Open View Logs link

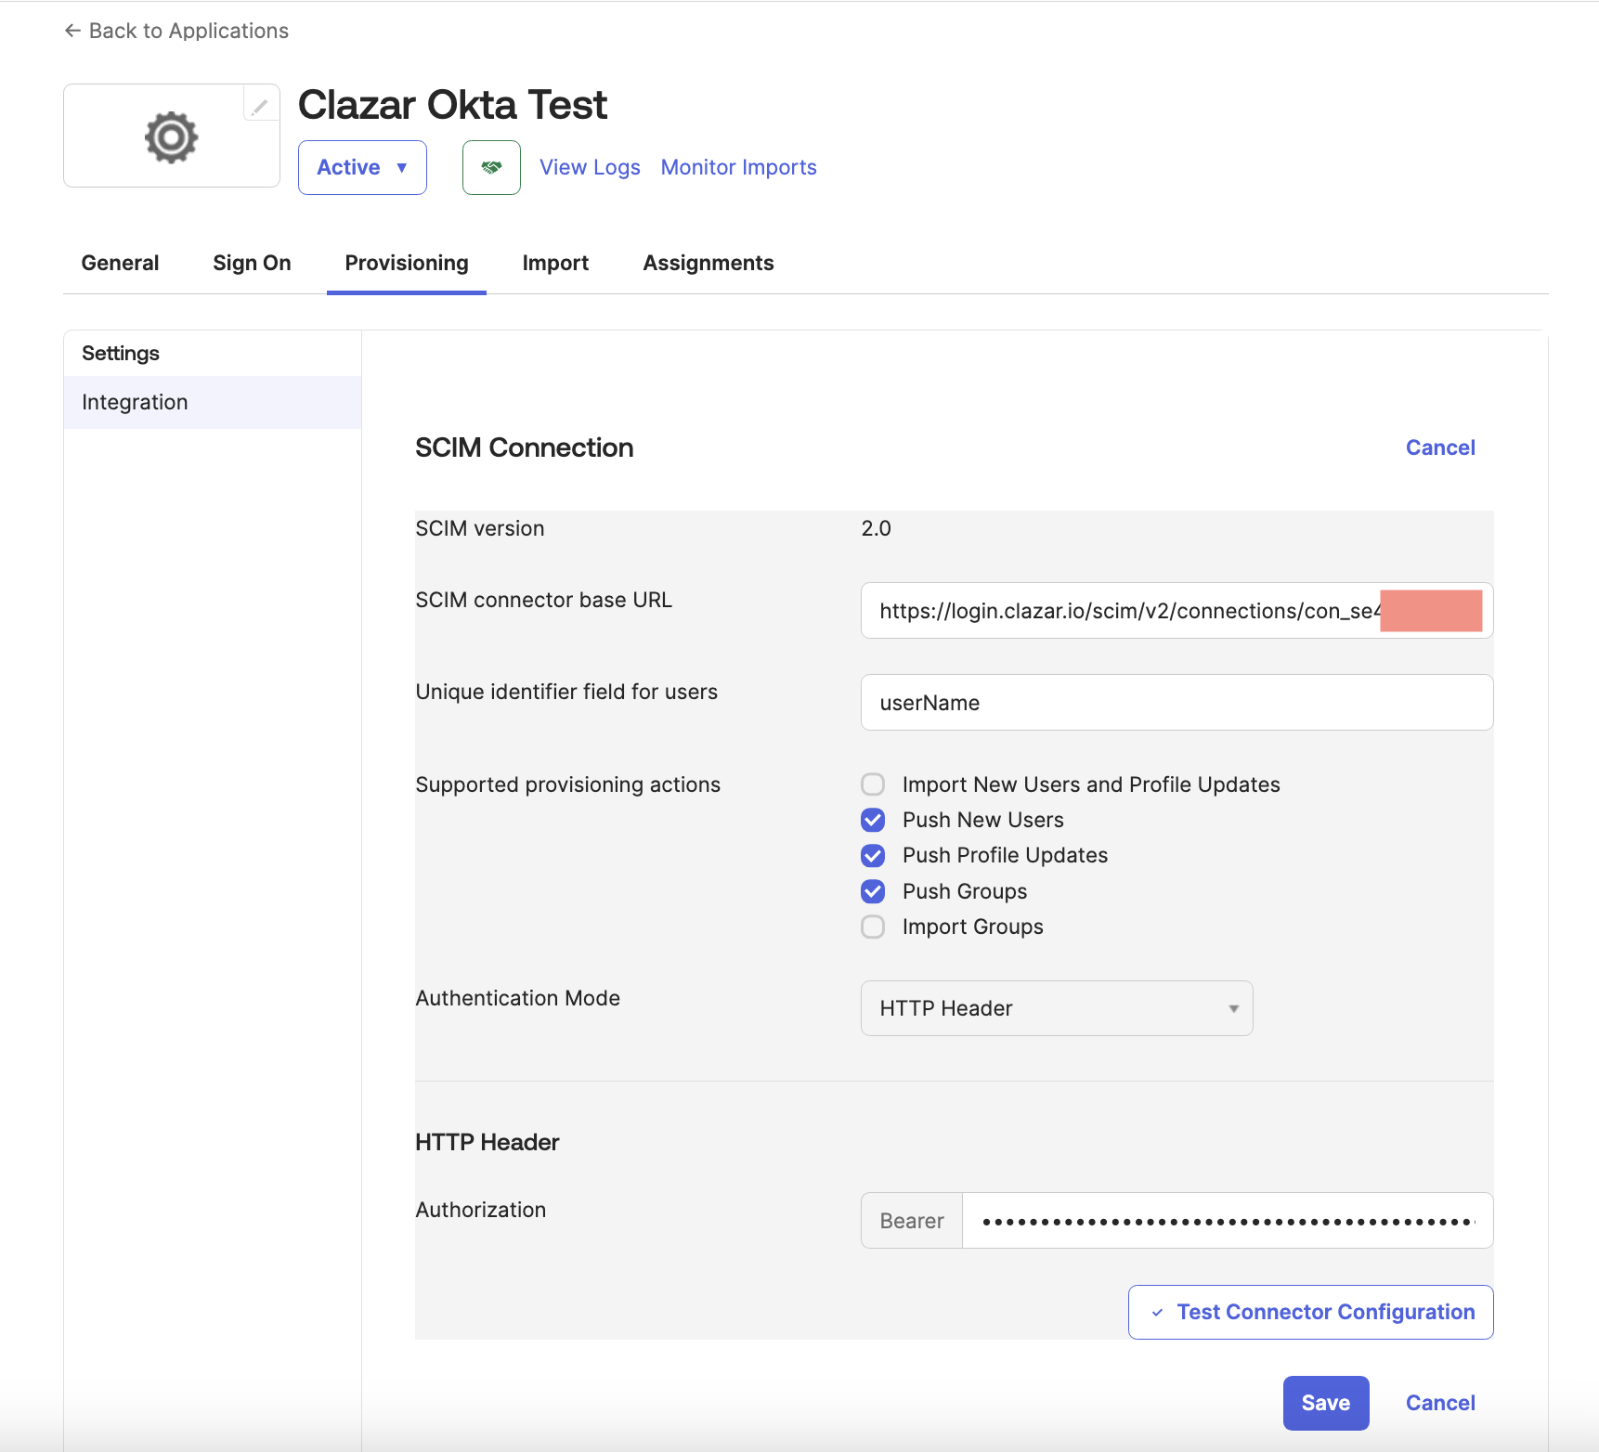pos(590,167)
